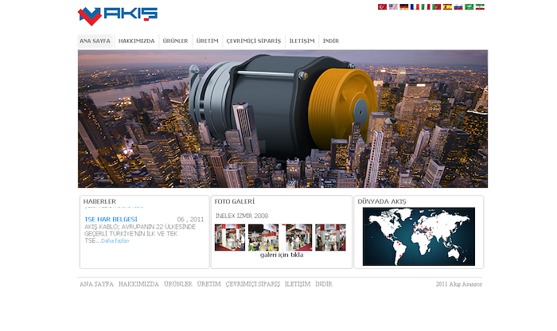This screenshot has height=331, width=557.
Task: Open the fourth İNELEX İZMİR gallery thumbnail
Action: coord(330,237)
